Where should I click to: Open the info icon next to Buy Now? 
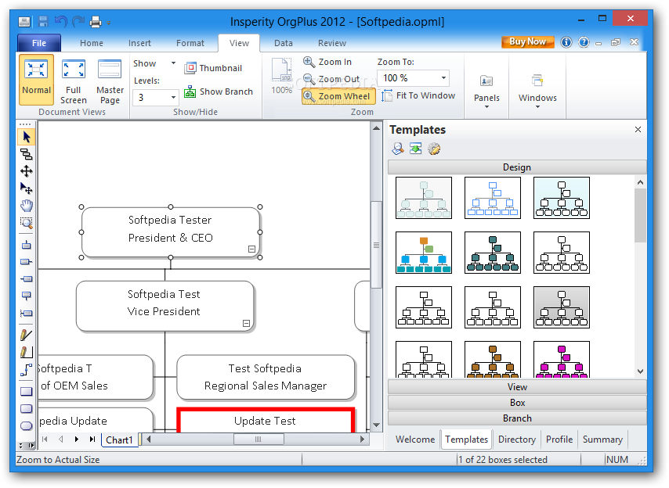point(566,42)
